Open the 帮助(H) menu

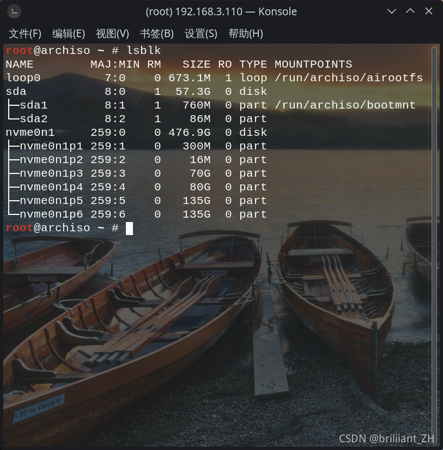[x=246, y=34]
